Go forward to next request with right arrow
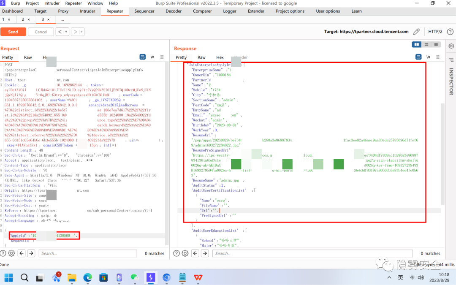The width and height of the screenshot is (456, 285). 75,32
